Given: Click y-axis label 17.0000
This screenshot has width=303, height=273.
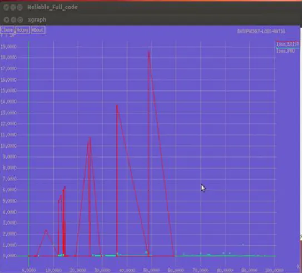Looking at the screenshot, I should click(x=8, y=68).
